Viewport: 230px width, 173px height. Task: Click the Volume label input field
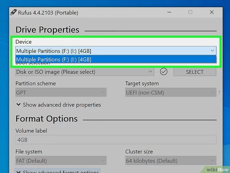pos(116,140)
